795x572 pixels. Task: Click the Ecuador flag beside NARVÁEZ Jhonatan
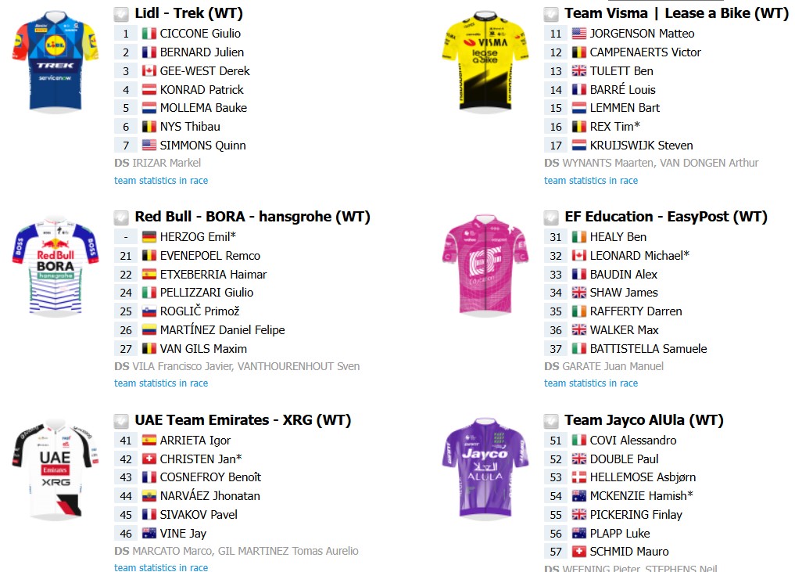(x=149, y=496)
